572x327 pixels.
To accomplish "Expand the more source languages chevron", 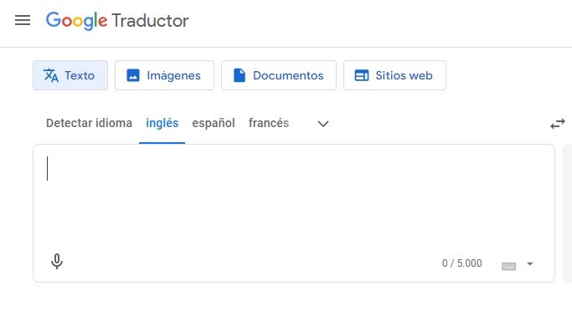I will (323, 124).
